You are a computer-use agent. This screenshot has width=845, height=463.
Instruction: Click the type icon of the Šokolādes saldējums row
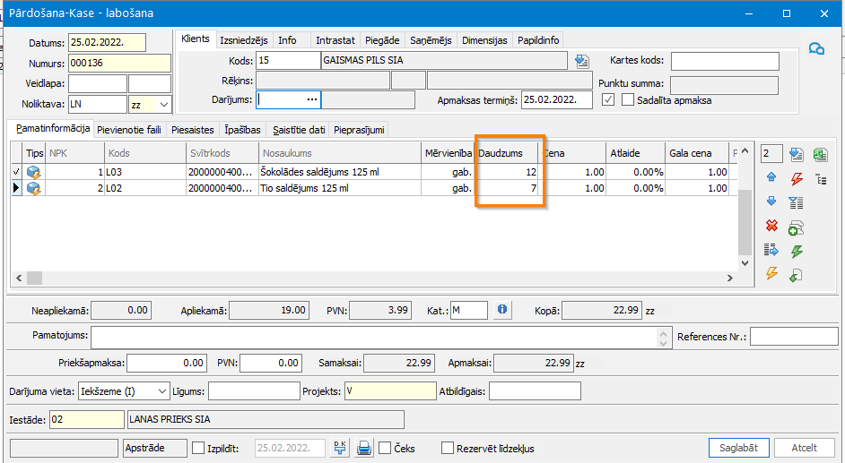(33, 172)
